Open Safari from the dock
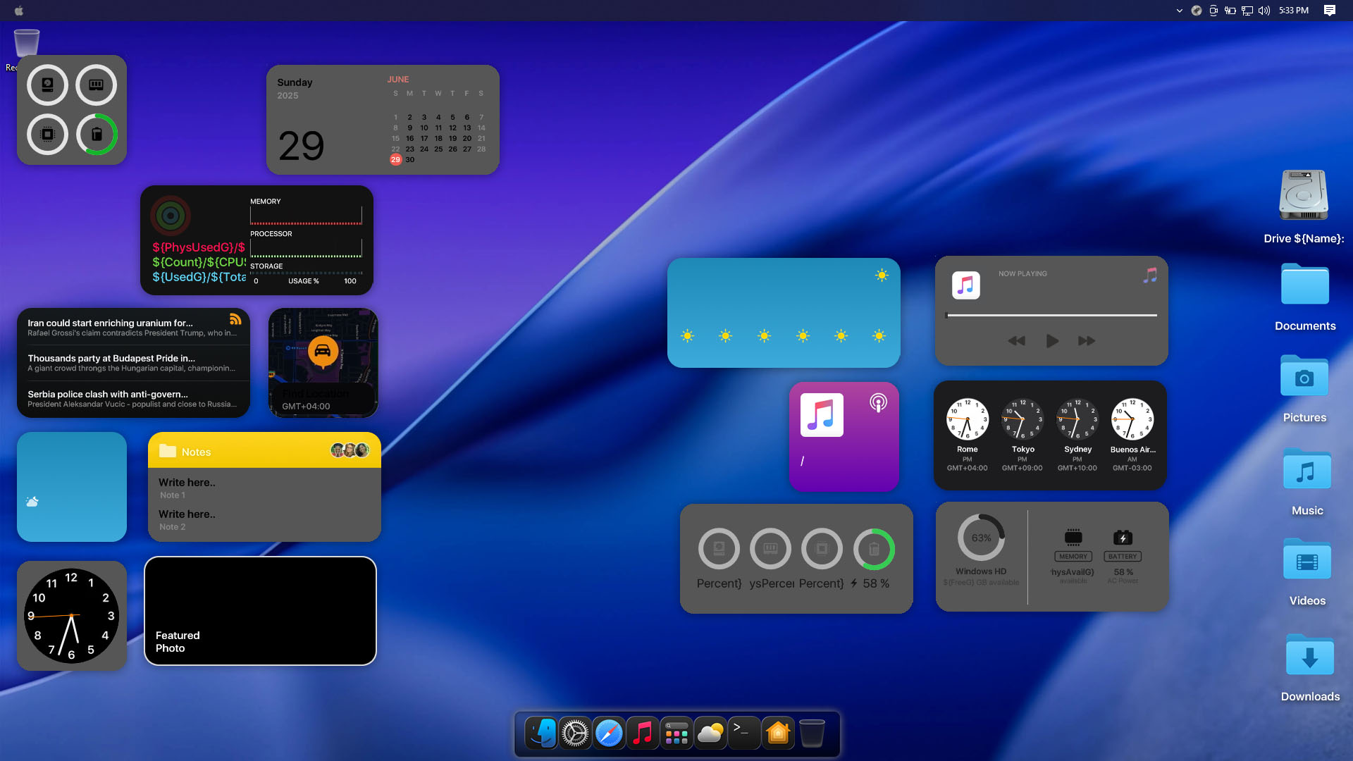The height and width of the screenshot is (761, 1353). click(x=609, y=734)
